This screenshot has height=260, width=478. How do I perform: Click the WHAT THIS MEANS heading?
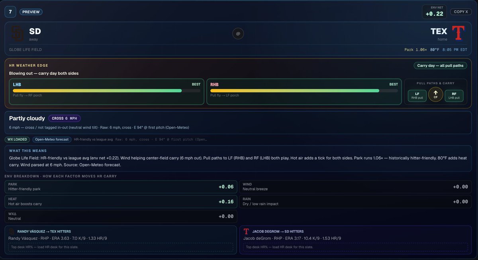(28, 151)
